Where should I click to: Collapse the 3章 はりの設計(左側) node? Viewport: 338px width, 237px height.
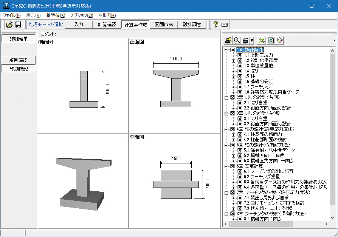pyautogui.click(x=226, y=114)
